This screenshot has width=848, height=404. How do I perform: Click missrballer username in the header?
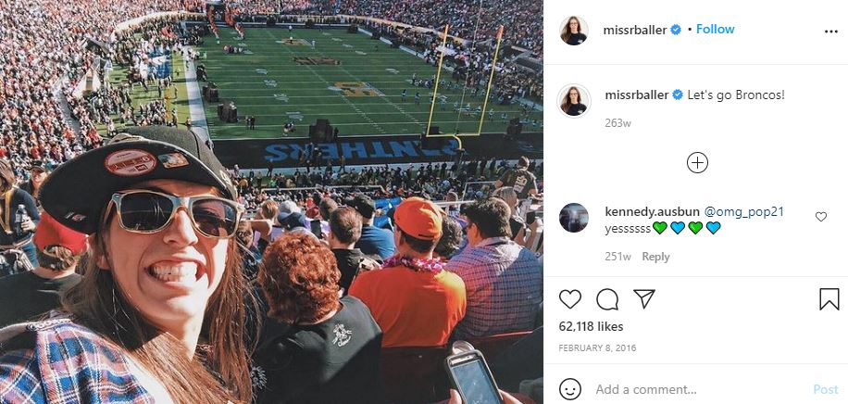point(635,31)
